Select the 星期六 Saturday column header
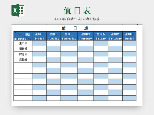154x115 pixels. coord(115,36)
